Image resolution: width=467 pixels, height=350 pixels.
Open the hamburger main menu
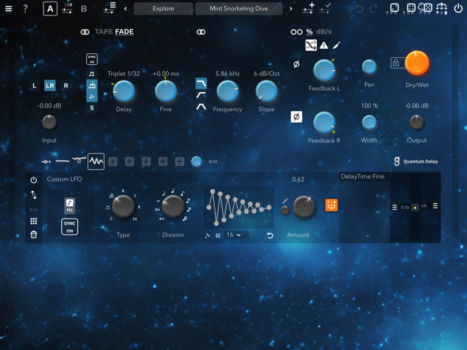[x=9, y=9]
